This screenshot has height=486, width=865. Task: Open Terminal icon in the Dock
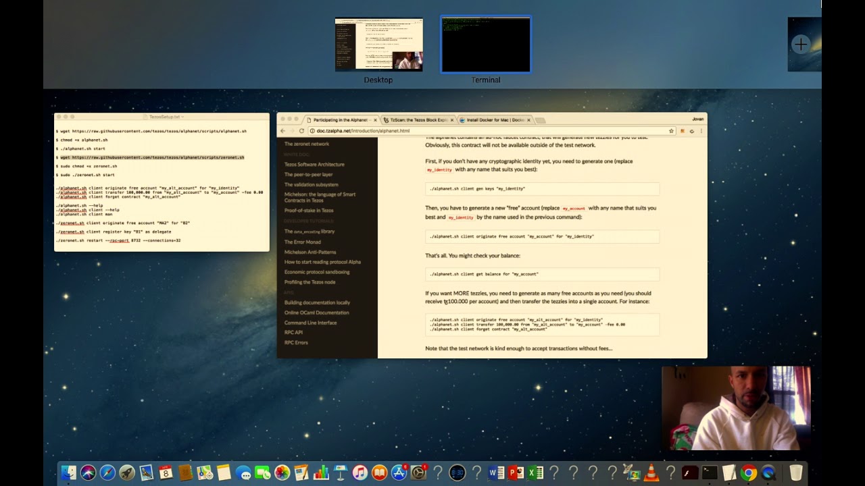(x=710, y=473)
